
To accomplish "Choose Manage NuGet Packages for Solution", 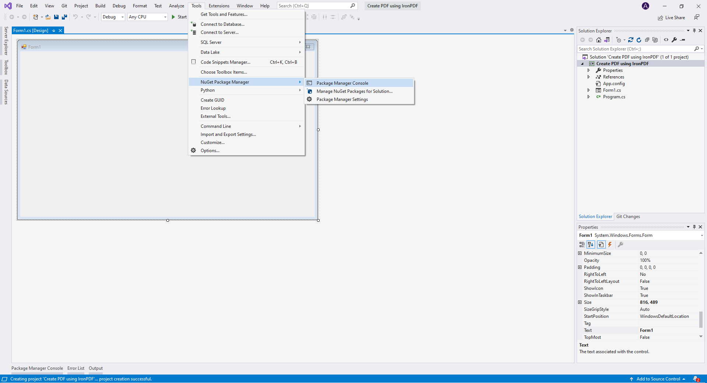I will (x=354, y=91).
